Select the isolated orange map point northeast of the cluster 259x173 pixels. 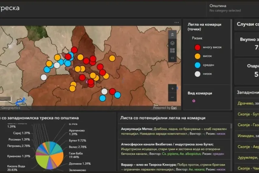pos(112,58)
